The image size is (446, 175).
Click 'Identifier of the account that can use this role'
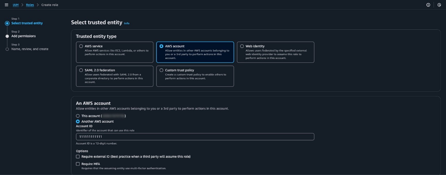(x=105, y=131)
